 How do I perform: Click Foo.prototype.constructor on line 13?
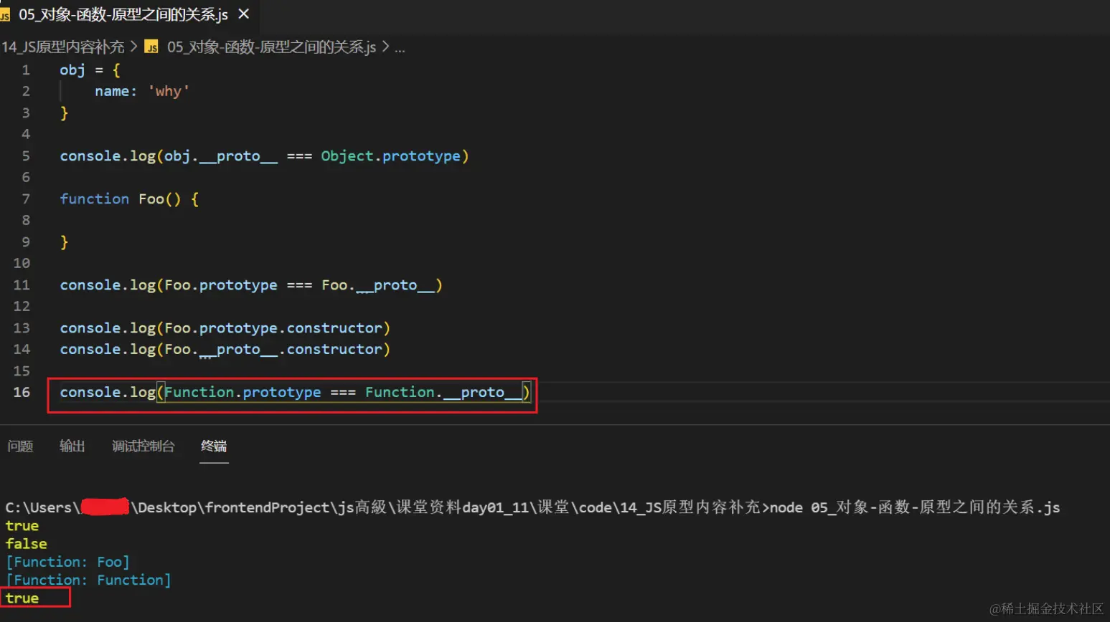click(273, 328)
